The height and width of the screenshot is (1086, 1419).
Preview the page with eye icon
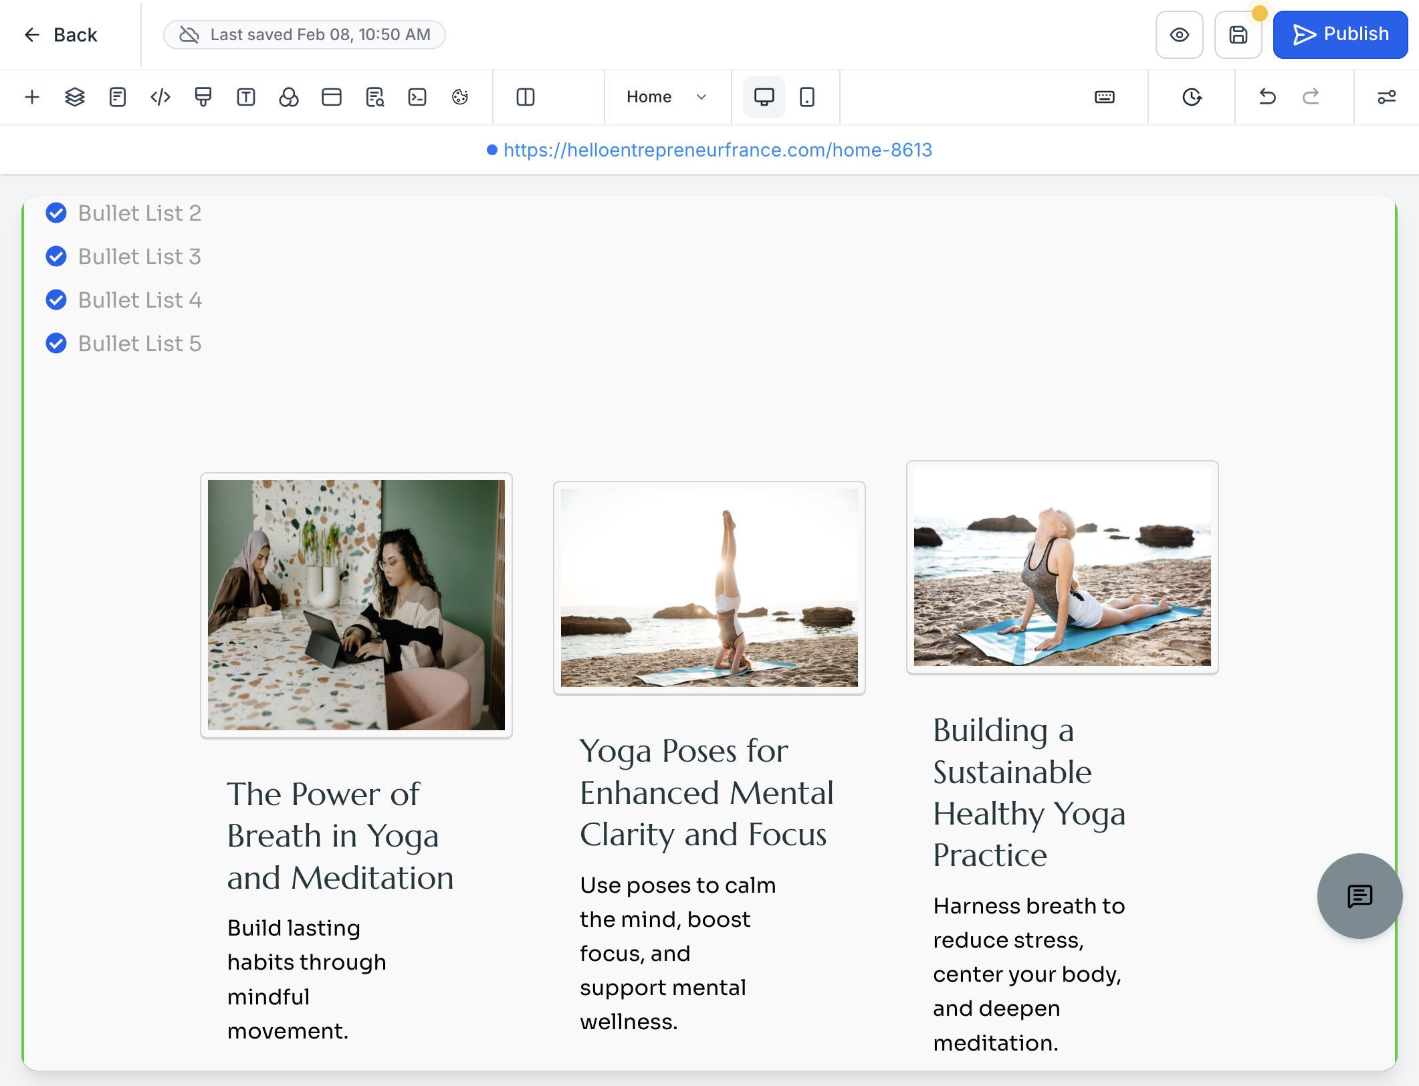(1180, 35)
